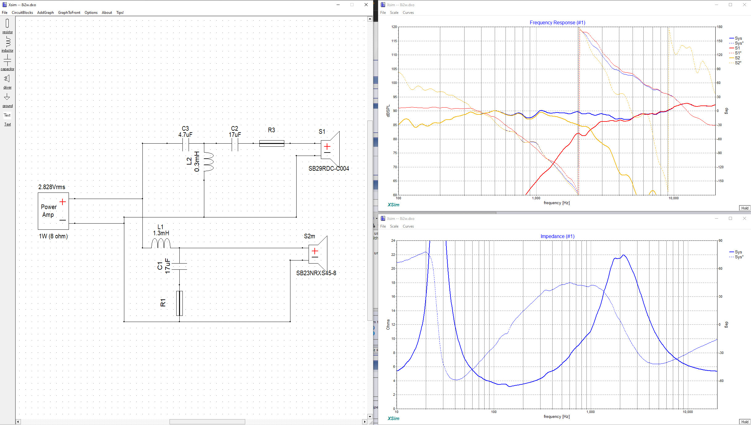Viewport: 751px width, 425px height.
Task: Click schematic horizontal scrollbar left arrow
Action: click(x=18, y=422)
